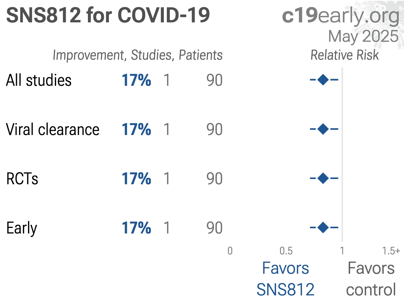This screenshot has width=404, height=301.
Task: Select the All studies row label
Action: click(39, 80)
